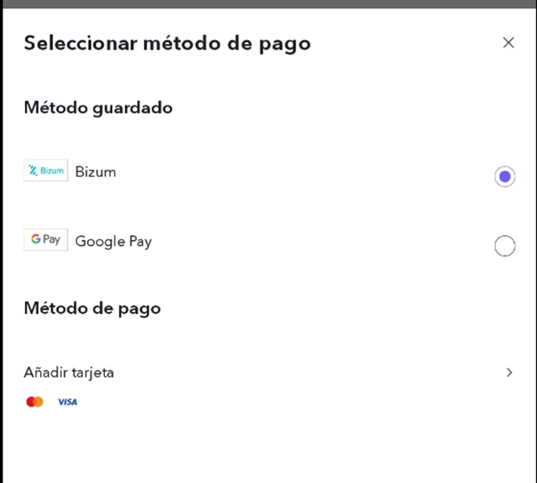Image resolution: width=537 pixels, height=483 pixels.
Task: Click the Google Pay logo icon
Action: [46, 239]
